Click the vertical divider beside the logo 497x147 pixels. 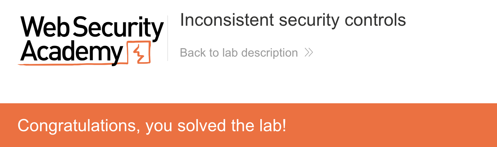pos(168,38)
